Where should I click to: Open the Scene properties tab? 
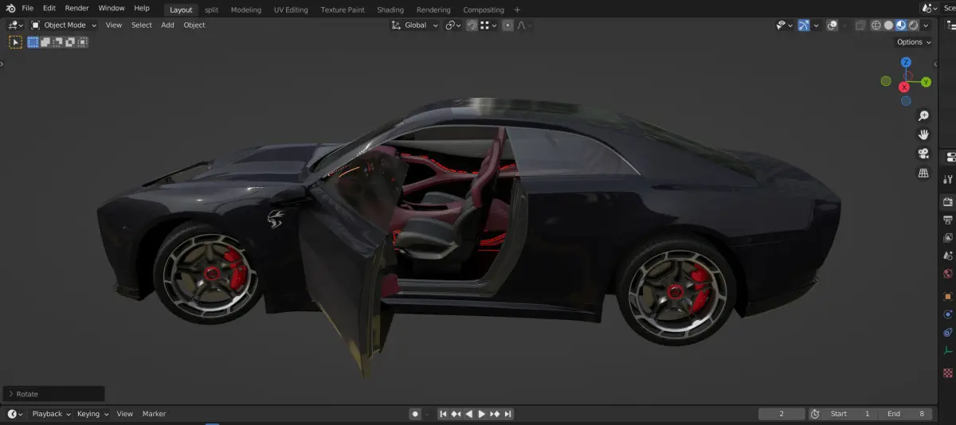(948, 255)
